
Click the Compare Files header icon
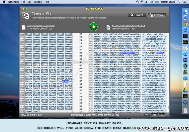coord(26,15)
